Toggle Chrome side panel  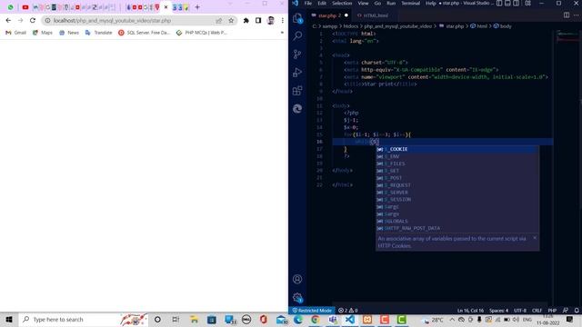pyautogui.click(x=258, y=20)
